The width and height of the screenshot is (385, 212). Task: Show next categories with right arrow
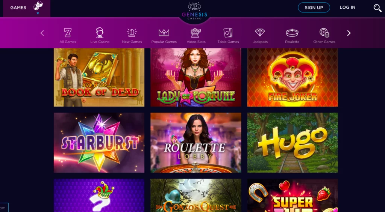(349, 33)
